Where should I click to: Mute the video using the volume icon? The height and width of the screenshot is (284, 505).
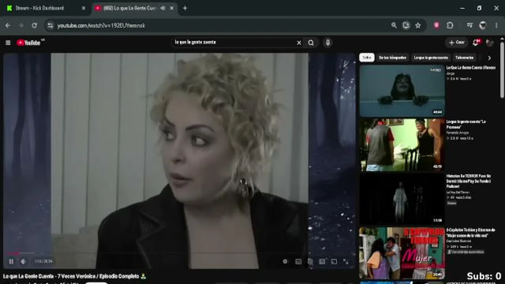coord(23,261)
